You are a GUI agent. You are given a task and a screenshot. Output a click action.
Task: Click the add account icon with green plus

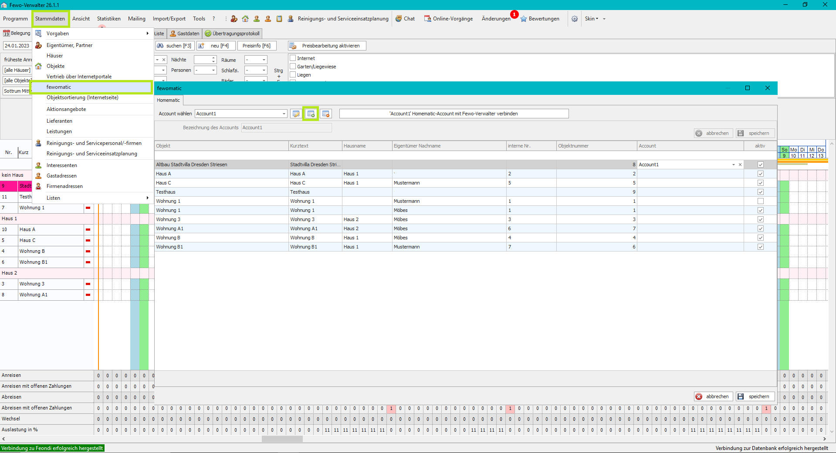pyautogui.click(x=311, y=114)
